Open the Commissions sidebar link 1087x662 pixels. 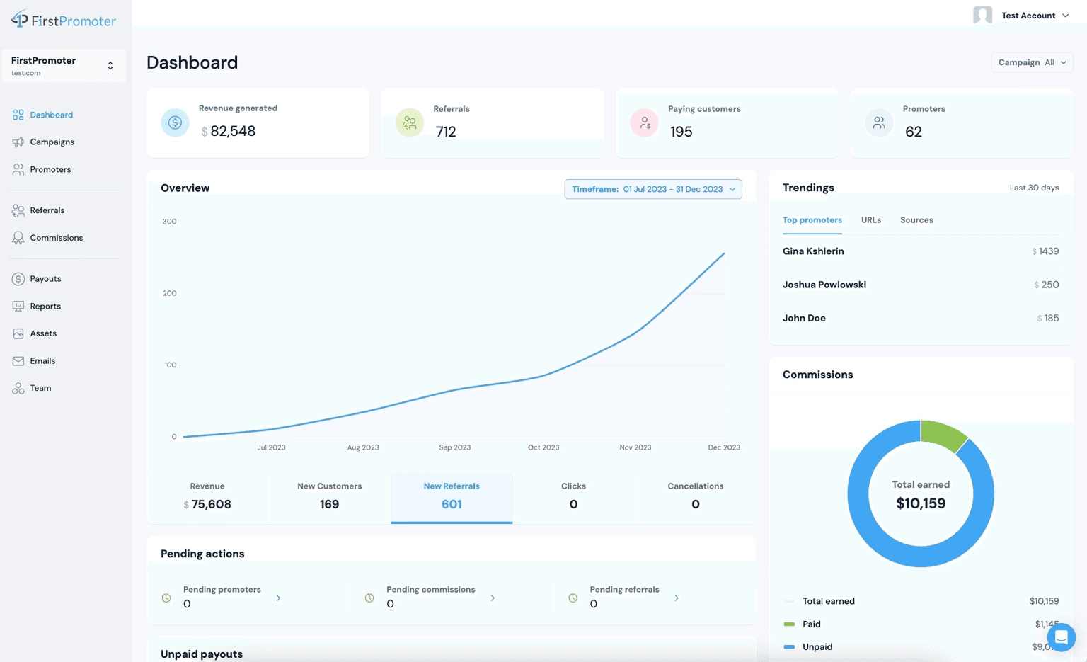(57, 238)
